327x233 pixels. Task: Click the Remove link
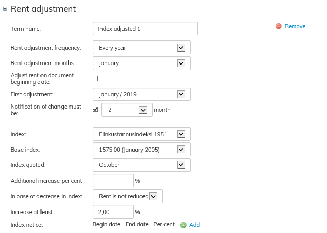tap(295, 26)
